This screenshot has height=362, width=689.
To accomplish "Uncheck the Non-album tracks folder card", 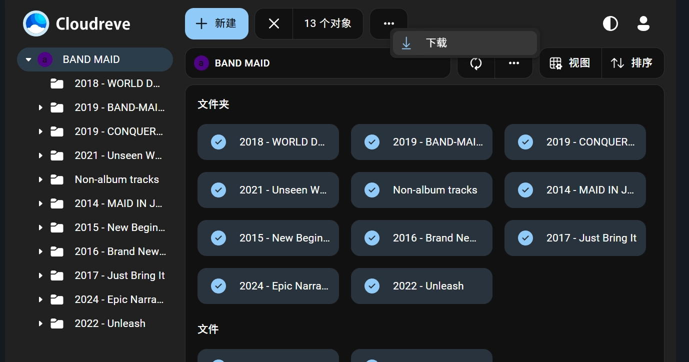I will point(372,190).
